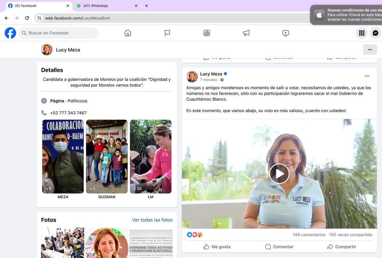Screen dimensions: 382x258
Task: Go forward in the browser
Action: (x=17, y=18)
